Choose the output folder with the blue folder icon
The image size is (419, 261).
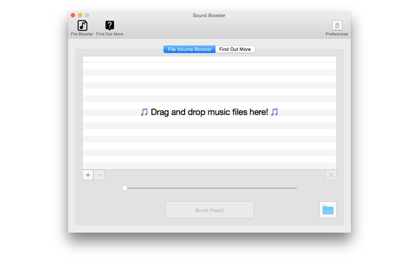click(x=328, y=210)
